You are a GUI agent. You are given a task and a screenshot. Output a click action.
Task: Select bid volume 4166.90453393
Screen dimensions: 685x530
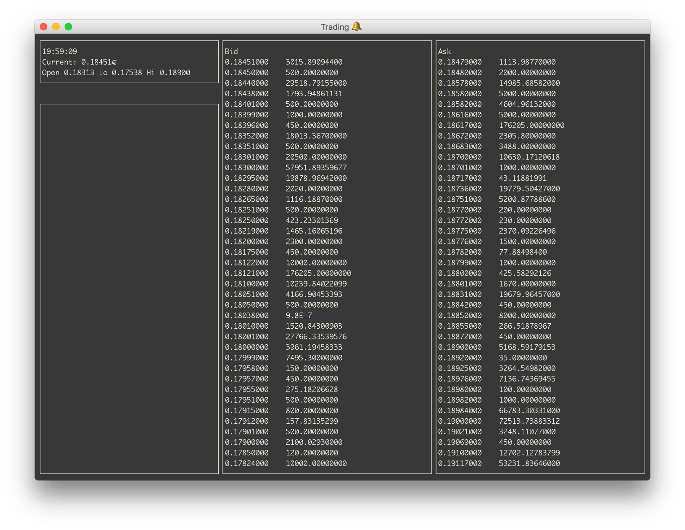[x=314, y=295]
